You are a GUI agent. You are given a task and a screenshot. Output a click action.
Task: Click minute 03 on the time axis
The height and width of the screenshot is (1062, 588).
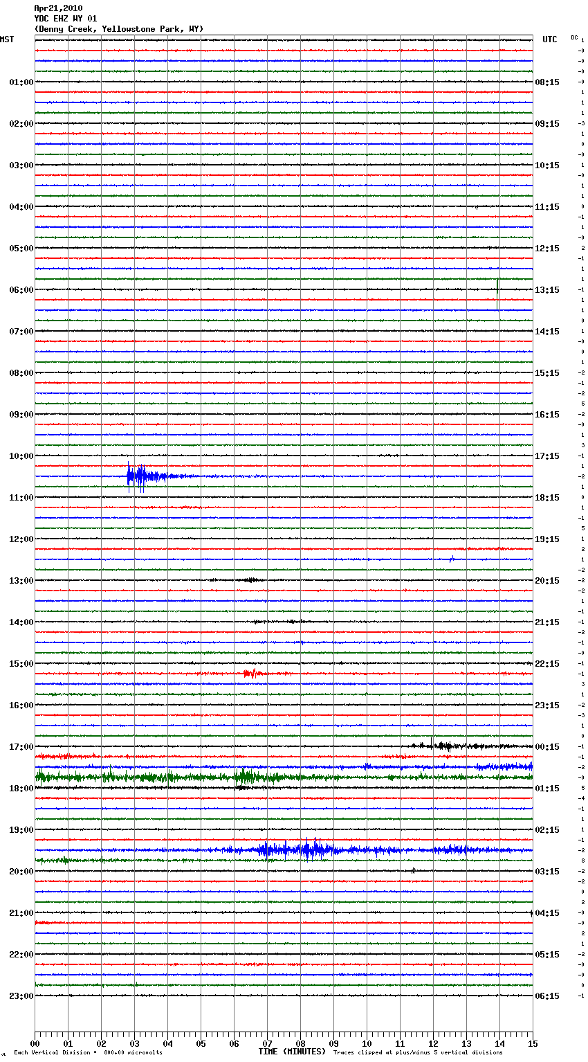pyautogui.click(x=134, y=1044)
